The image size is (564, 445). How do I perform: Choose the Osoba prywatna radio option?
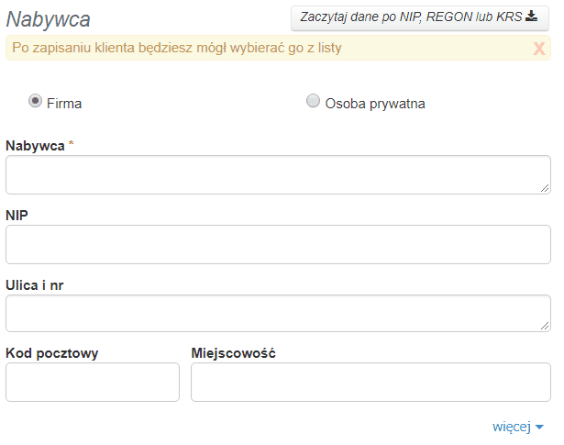tap(313, 102)
